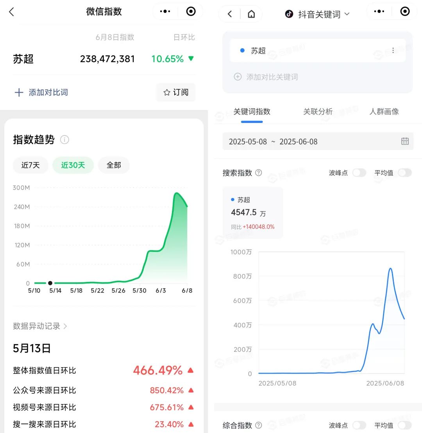This screenshot has width=422, height=433.
Task: Select the 苏超 keyword chip in 抖音关键词
Action: pos(318,51)
